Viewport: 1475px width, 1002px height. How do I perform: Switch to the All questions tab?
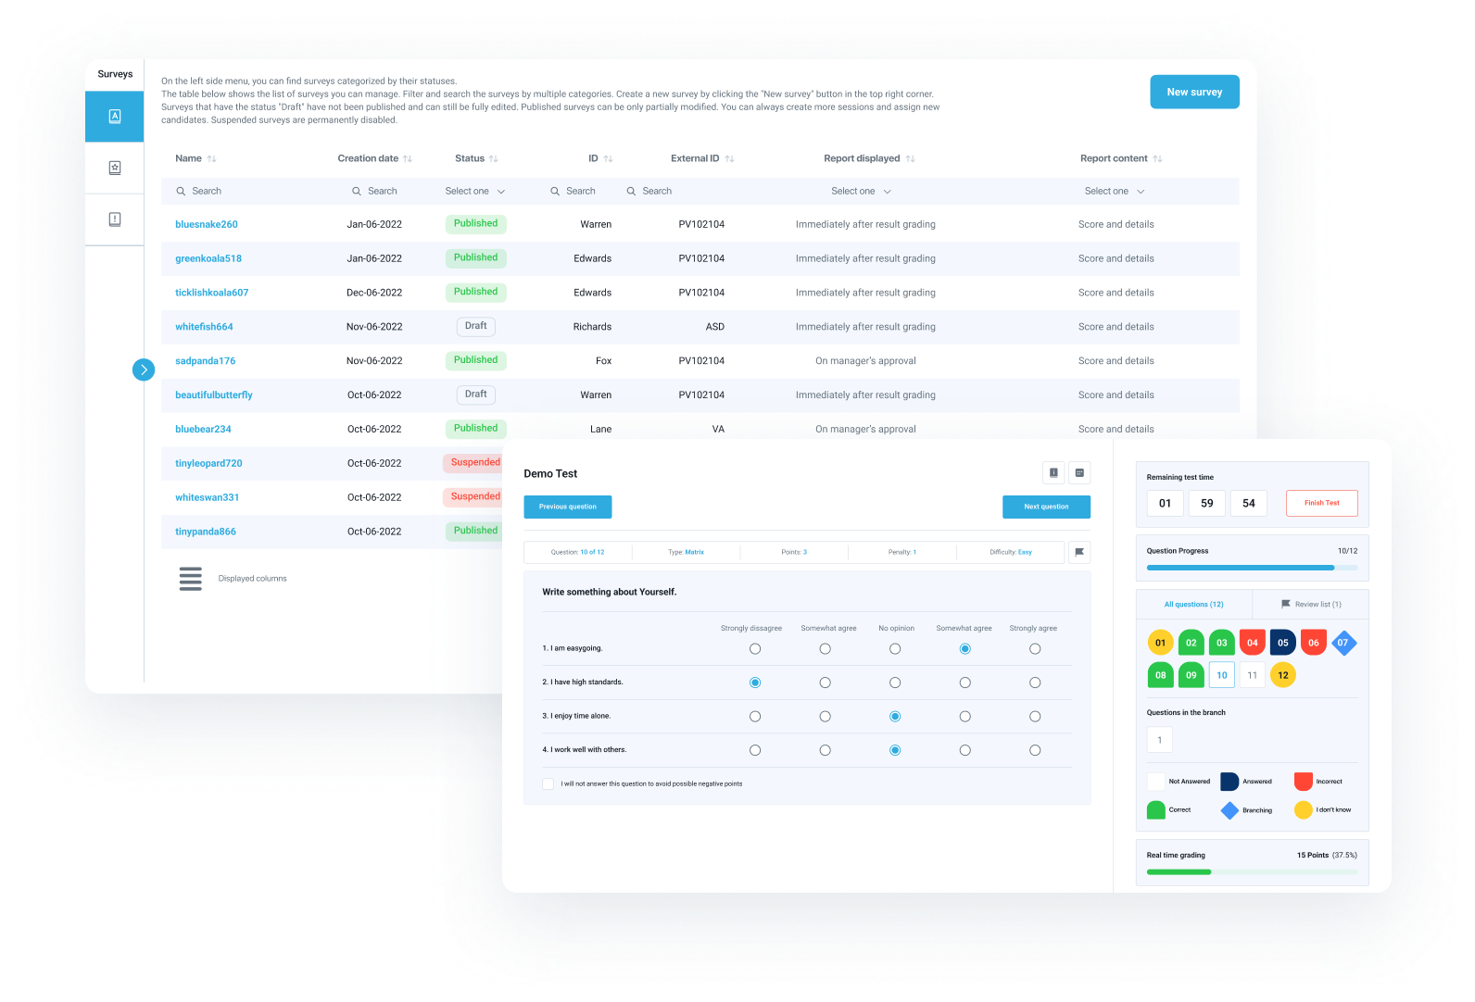[1193, 604]
